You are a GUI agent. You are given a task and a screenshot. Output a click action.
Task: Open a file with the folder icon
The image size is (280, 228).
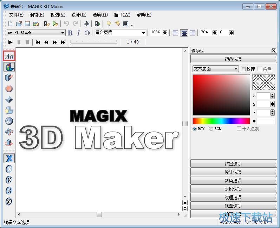click(19, 24)
